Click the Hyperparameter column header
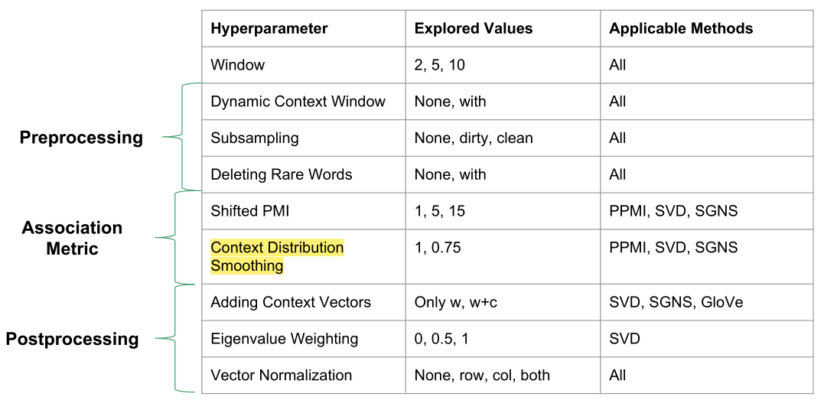The width and height of the screenshot is (837, 400). [x=269, y=29]
